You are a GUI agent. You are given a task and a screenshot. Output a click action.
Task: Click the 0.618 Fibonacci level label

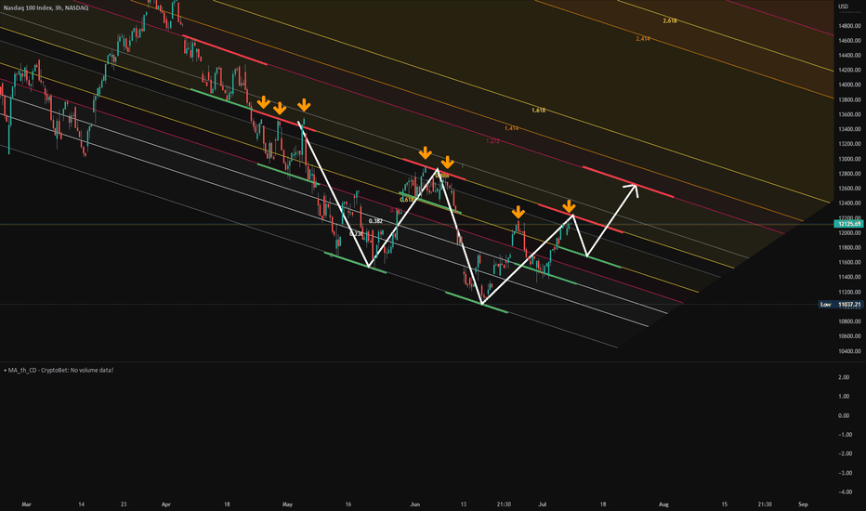(406, 200)
